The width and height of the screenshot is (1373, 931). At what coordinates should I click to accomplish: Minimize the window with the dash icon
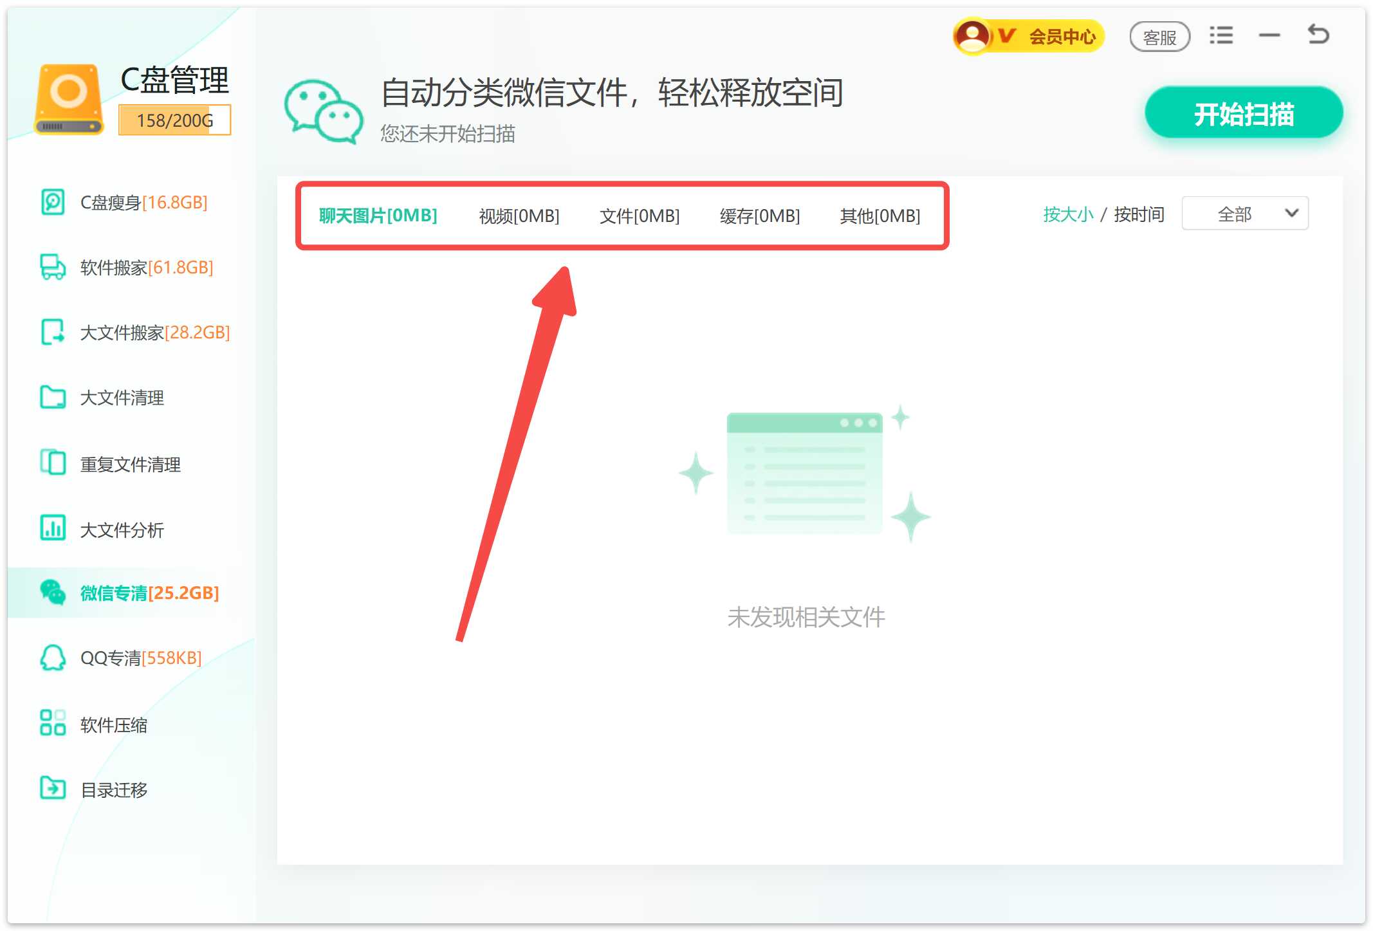(x=1269, y=35)
